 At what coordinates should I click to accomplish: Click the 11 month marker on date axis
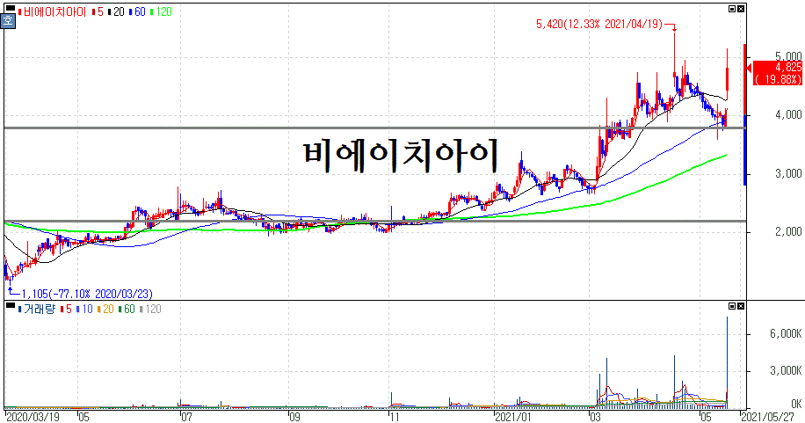pyautogui.click(x=394, y=416)
